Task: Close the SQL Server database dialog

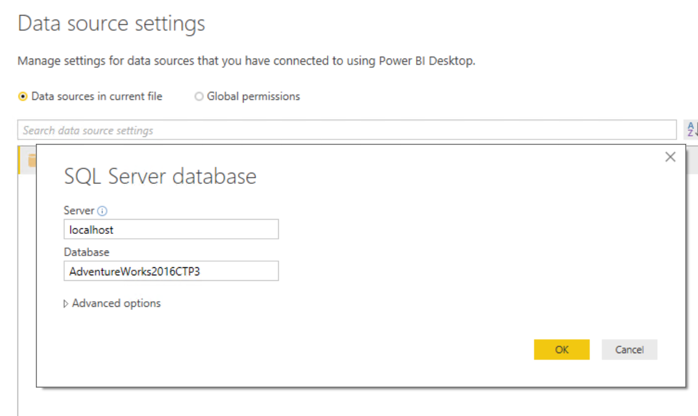Action: coord(670,157)
